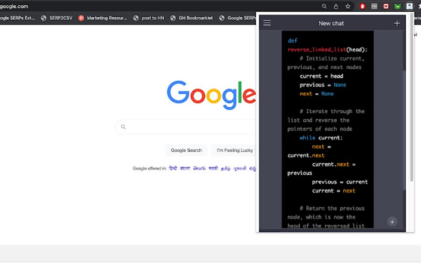The height and width of the screenshot is (263, 421).
Task: Open the hamburger menu in the chat panel
Action: point(267,23)
